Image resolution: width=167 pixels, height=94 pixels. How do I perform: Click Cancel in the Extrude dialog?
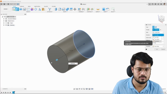(x=163, y=49)
